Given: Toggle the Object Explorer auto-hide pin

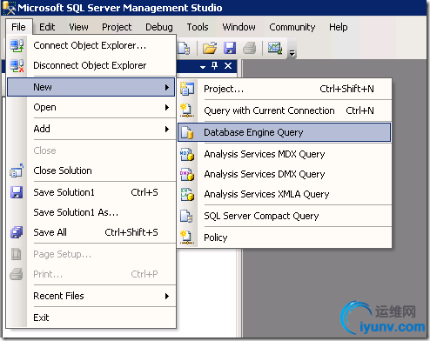Looking at the screenshot, I should click(215, 66).
